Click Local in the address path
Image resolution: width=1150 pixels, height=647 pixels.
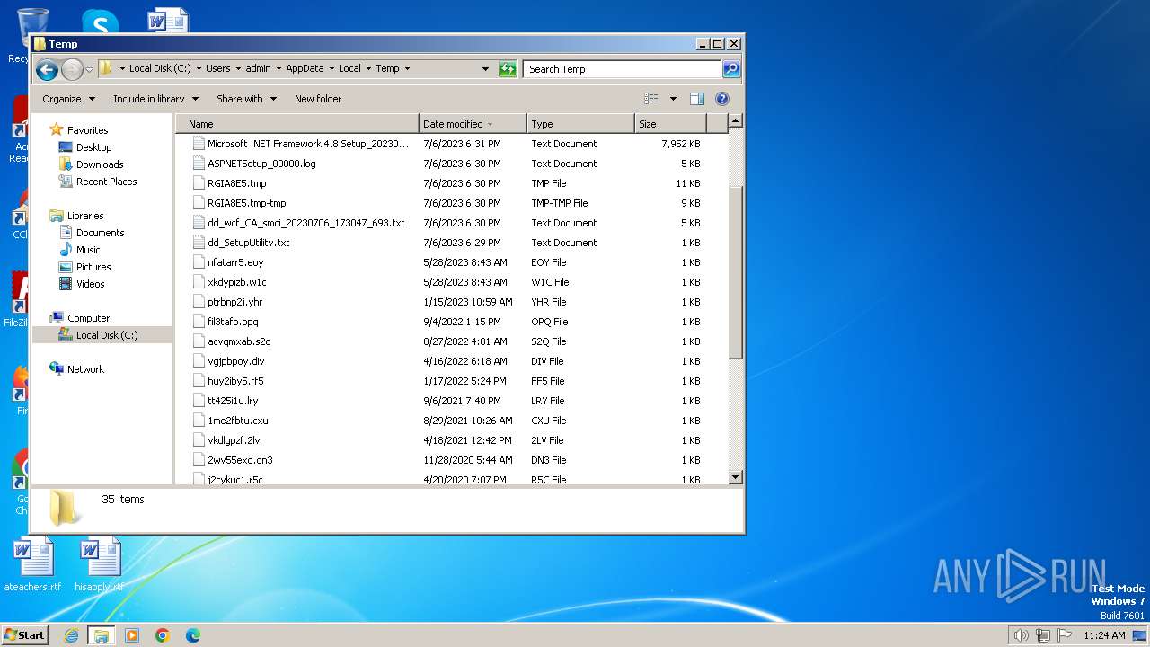pos(349,69)
